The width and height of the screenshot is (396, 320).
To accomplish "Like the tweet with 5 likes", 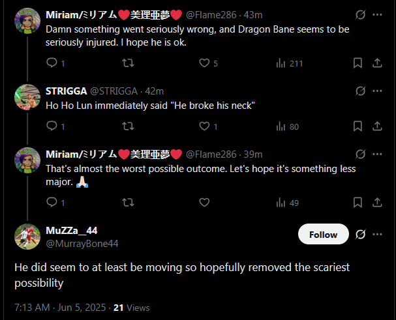I will coord(204,63).
